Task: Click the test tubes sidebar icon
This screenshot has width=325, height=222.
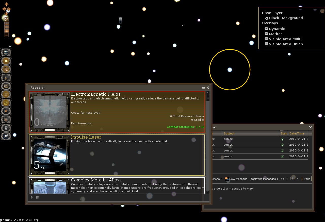Action: (x=6, y=86)
